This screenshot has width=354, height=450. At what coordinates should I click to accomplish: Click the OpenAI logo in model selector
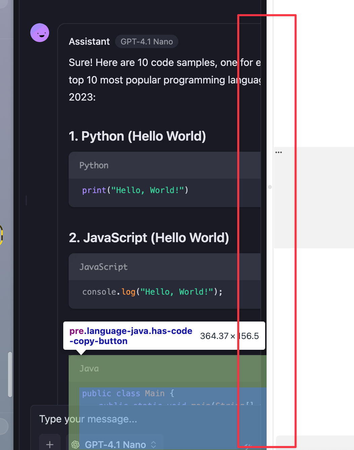[75, 445]
